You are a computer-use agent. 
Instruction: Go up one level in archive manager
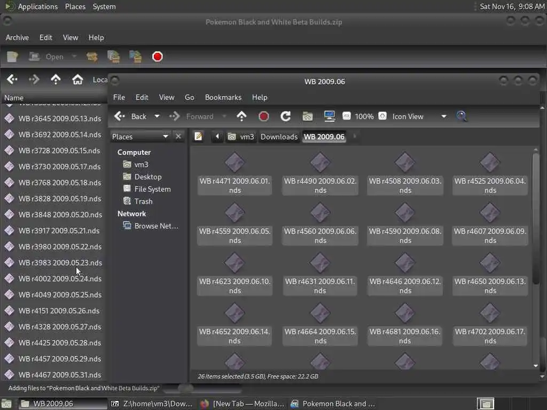click(56, 80)
